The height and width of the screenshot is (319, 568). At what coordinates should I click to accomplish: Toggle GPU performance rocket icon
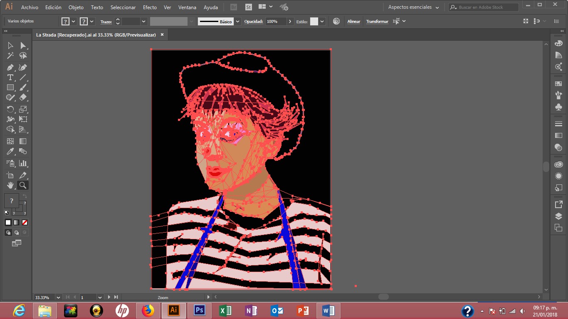(x=284, y=7)
